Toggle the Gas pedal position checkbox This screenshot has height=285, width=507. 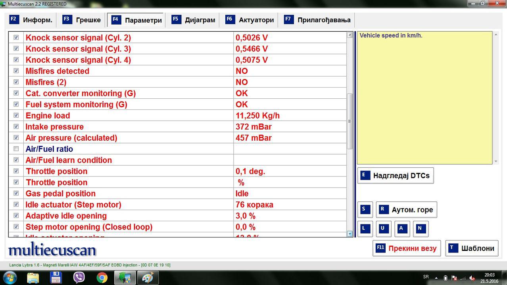[x=16, y=193]
